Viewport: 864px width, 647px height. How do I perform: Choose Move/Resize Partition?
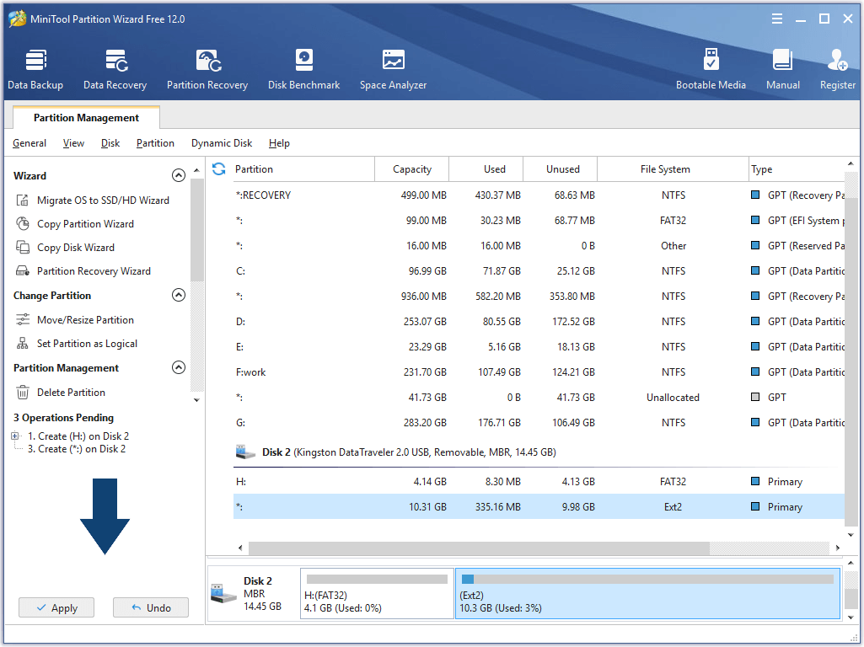(x=75, y=320)
